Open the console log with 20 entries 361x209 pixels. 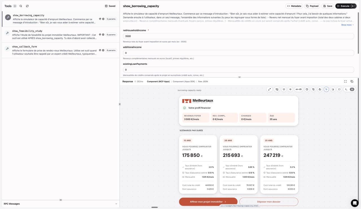349,89
